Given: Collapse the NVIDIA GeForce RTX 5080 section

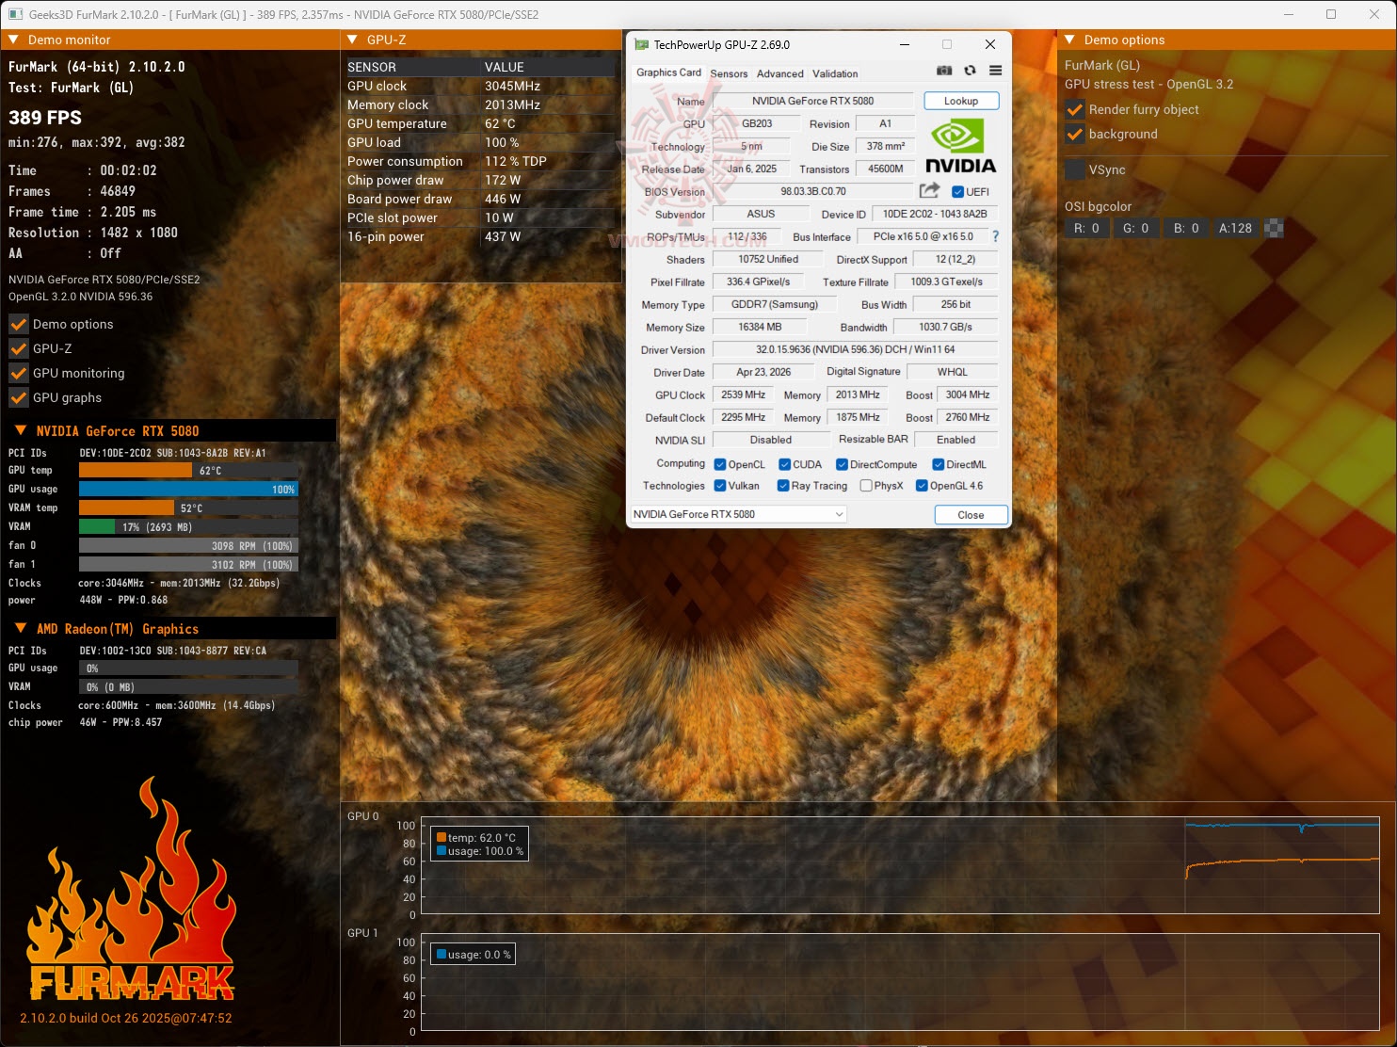Looking at the screenshot, I should coord(21,430).
